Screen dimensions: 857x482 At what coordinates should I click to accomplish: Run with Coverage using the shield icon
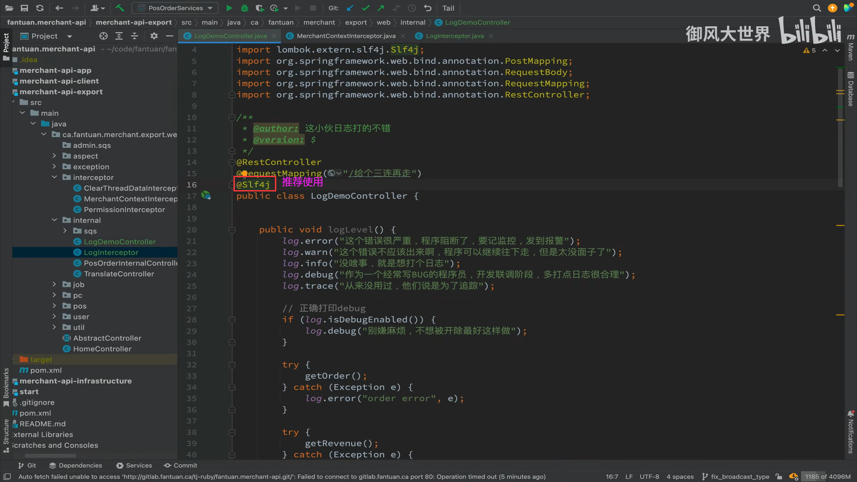259,8
